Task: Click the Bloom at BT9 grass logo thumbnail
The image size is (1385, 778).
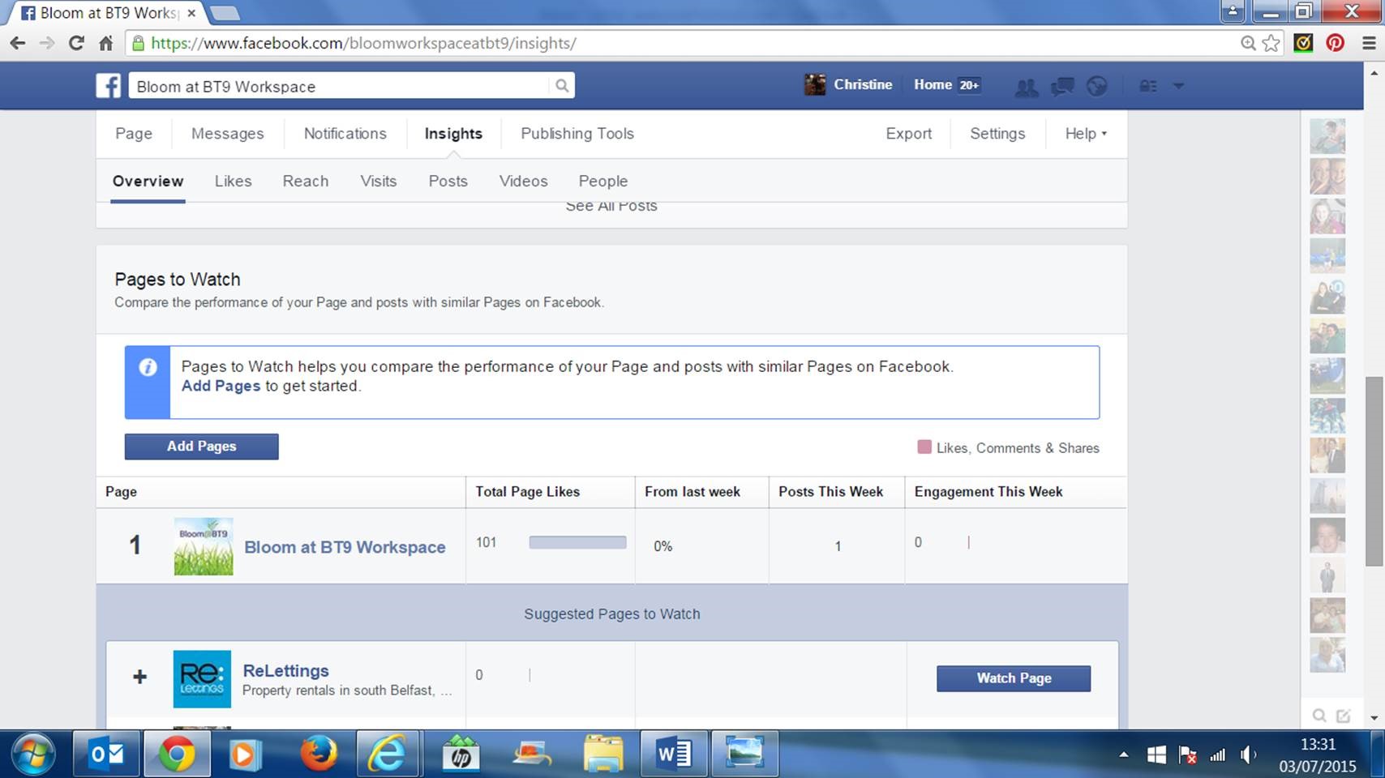Action: click(x=204, y=546)
